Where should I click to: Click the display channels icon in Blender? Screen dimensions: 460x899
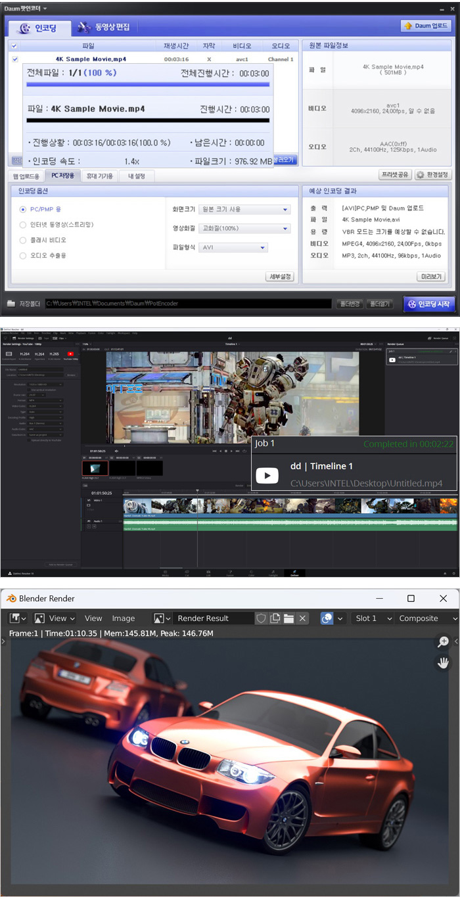(327, 618)
